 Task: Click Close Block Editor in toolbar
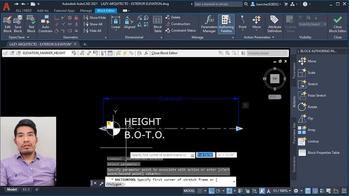[x=165, y=53]
